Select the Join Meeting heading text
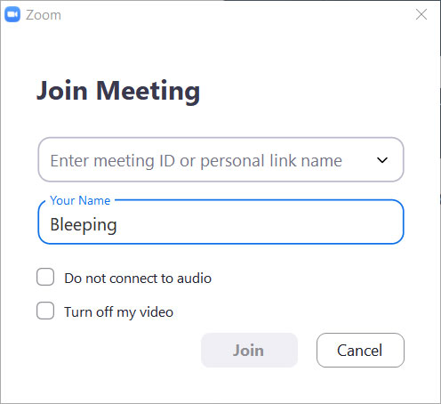The image size is (441, 404). point(118,91)
